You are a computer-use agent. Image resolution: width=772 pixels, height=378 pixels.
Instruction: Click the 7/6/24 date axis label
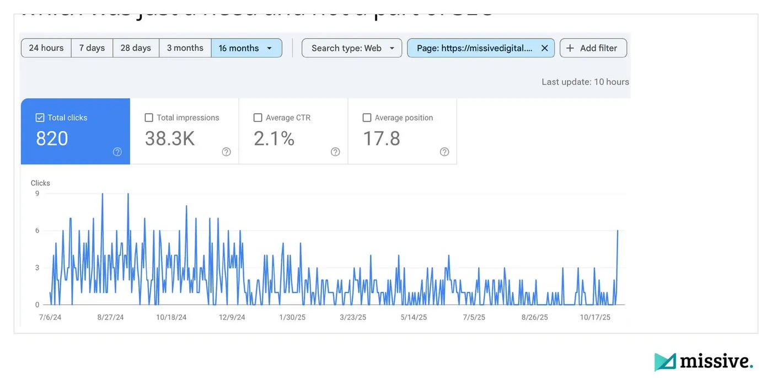click(x=50, y=317)
